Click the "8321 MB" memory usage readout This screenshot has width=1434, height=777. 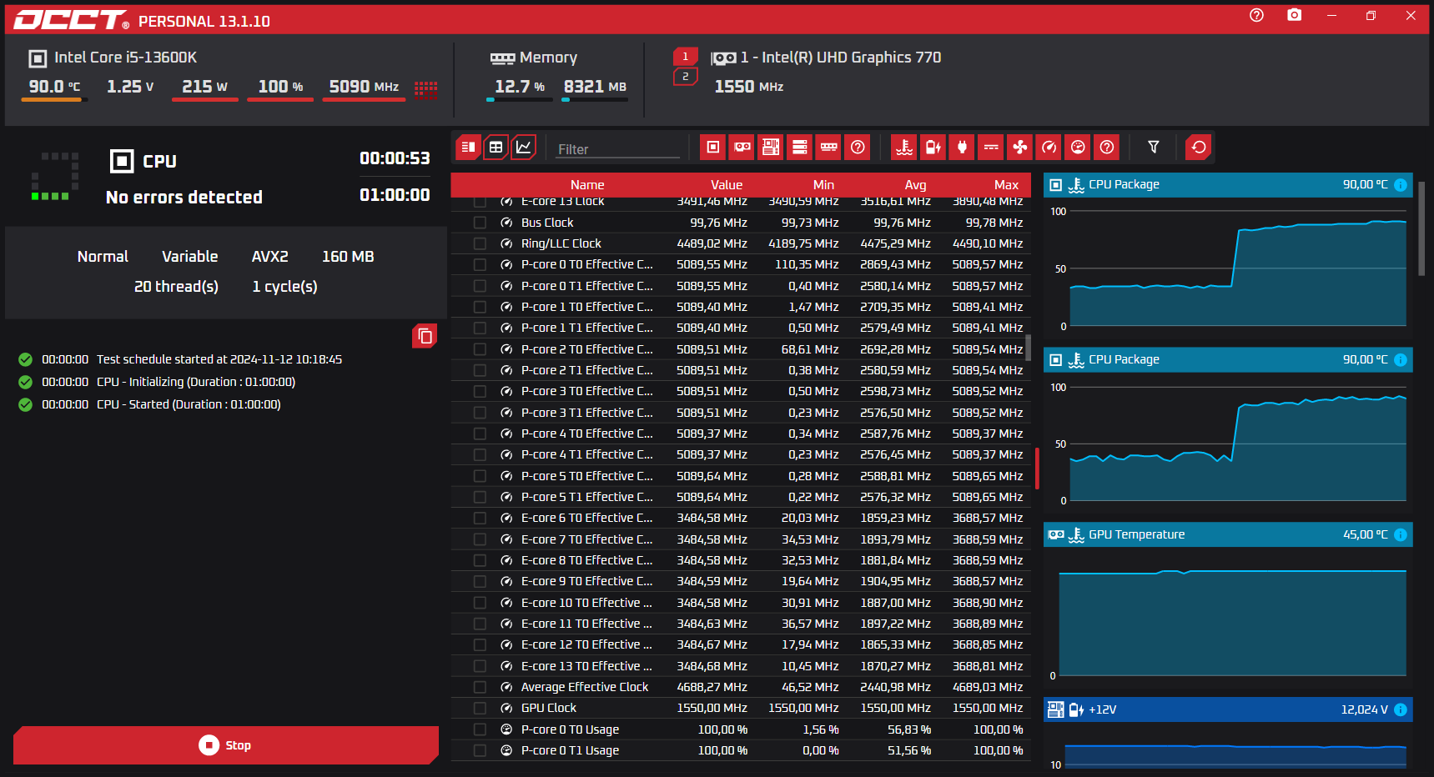tap(595, 87)
